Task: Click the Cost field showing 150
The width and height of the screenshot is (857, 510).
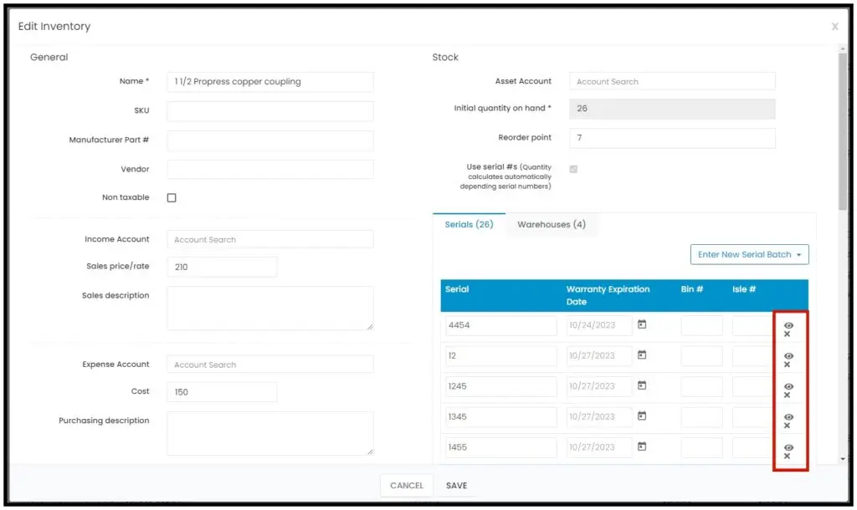Action: (x=222, y=392)
